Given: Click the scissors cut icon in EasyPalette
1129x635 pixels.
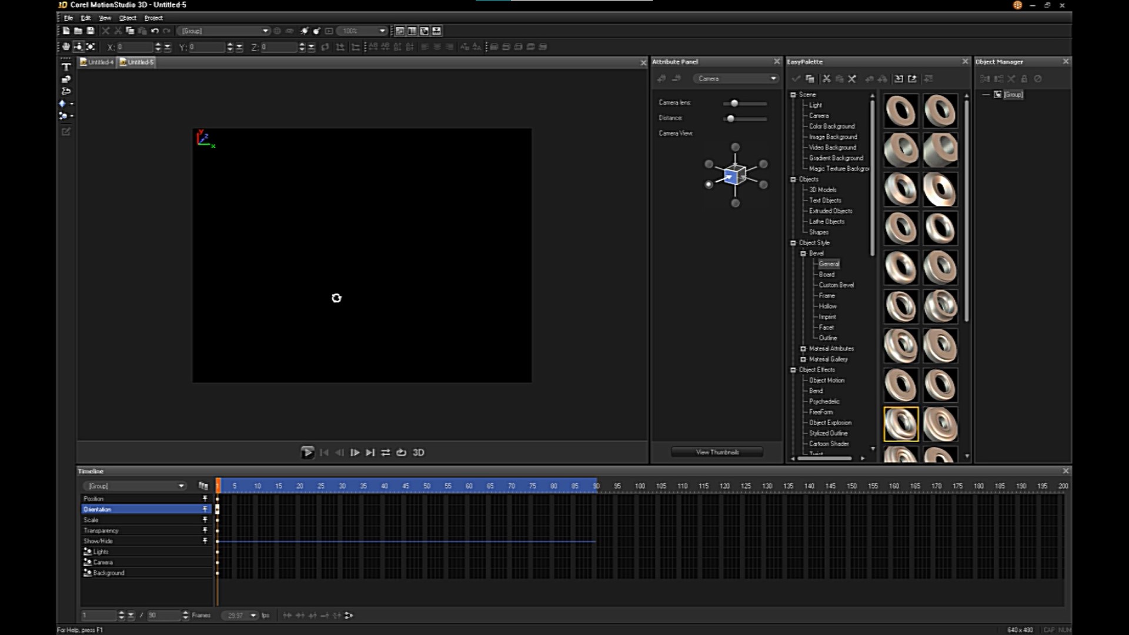Looking at the screenshot, I should [x=826, y=78].
